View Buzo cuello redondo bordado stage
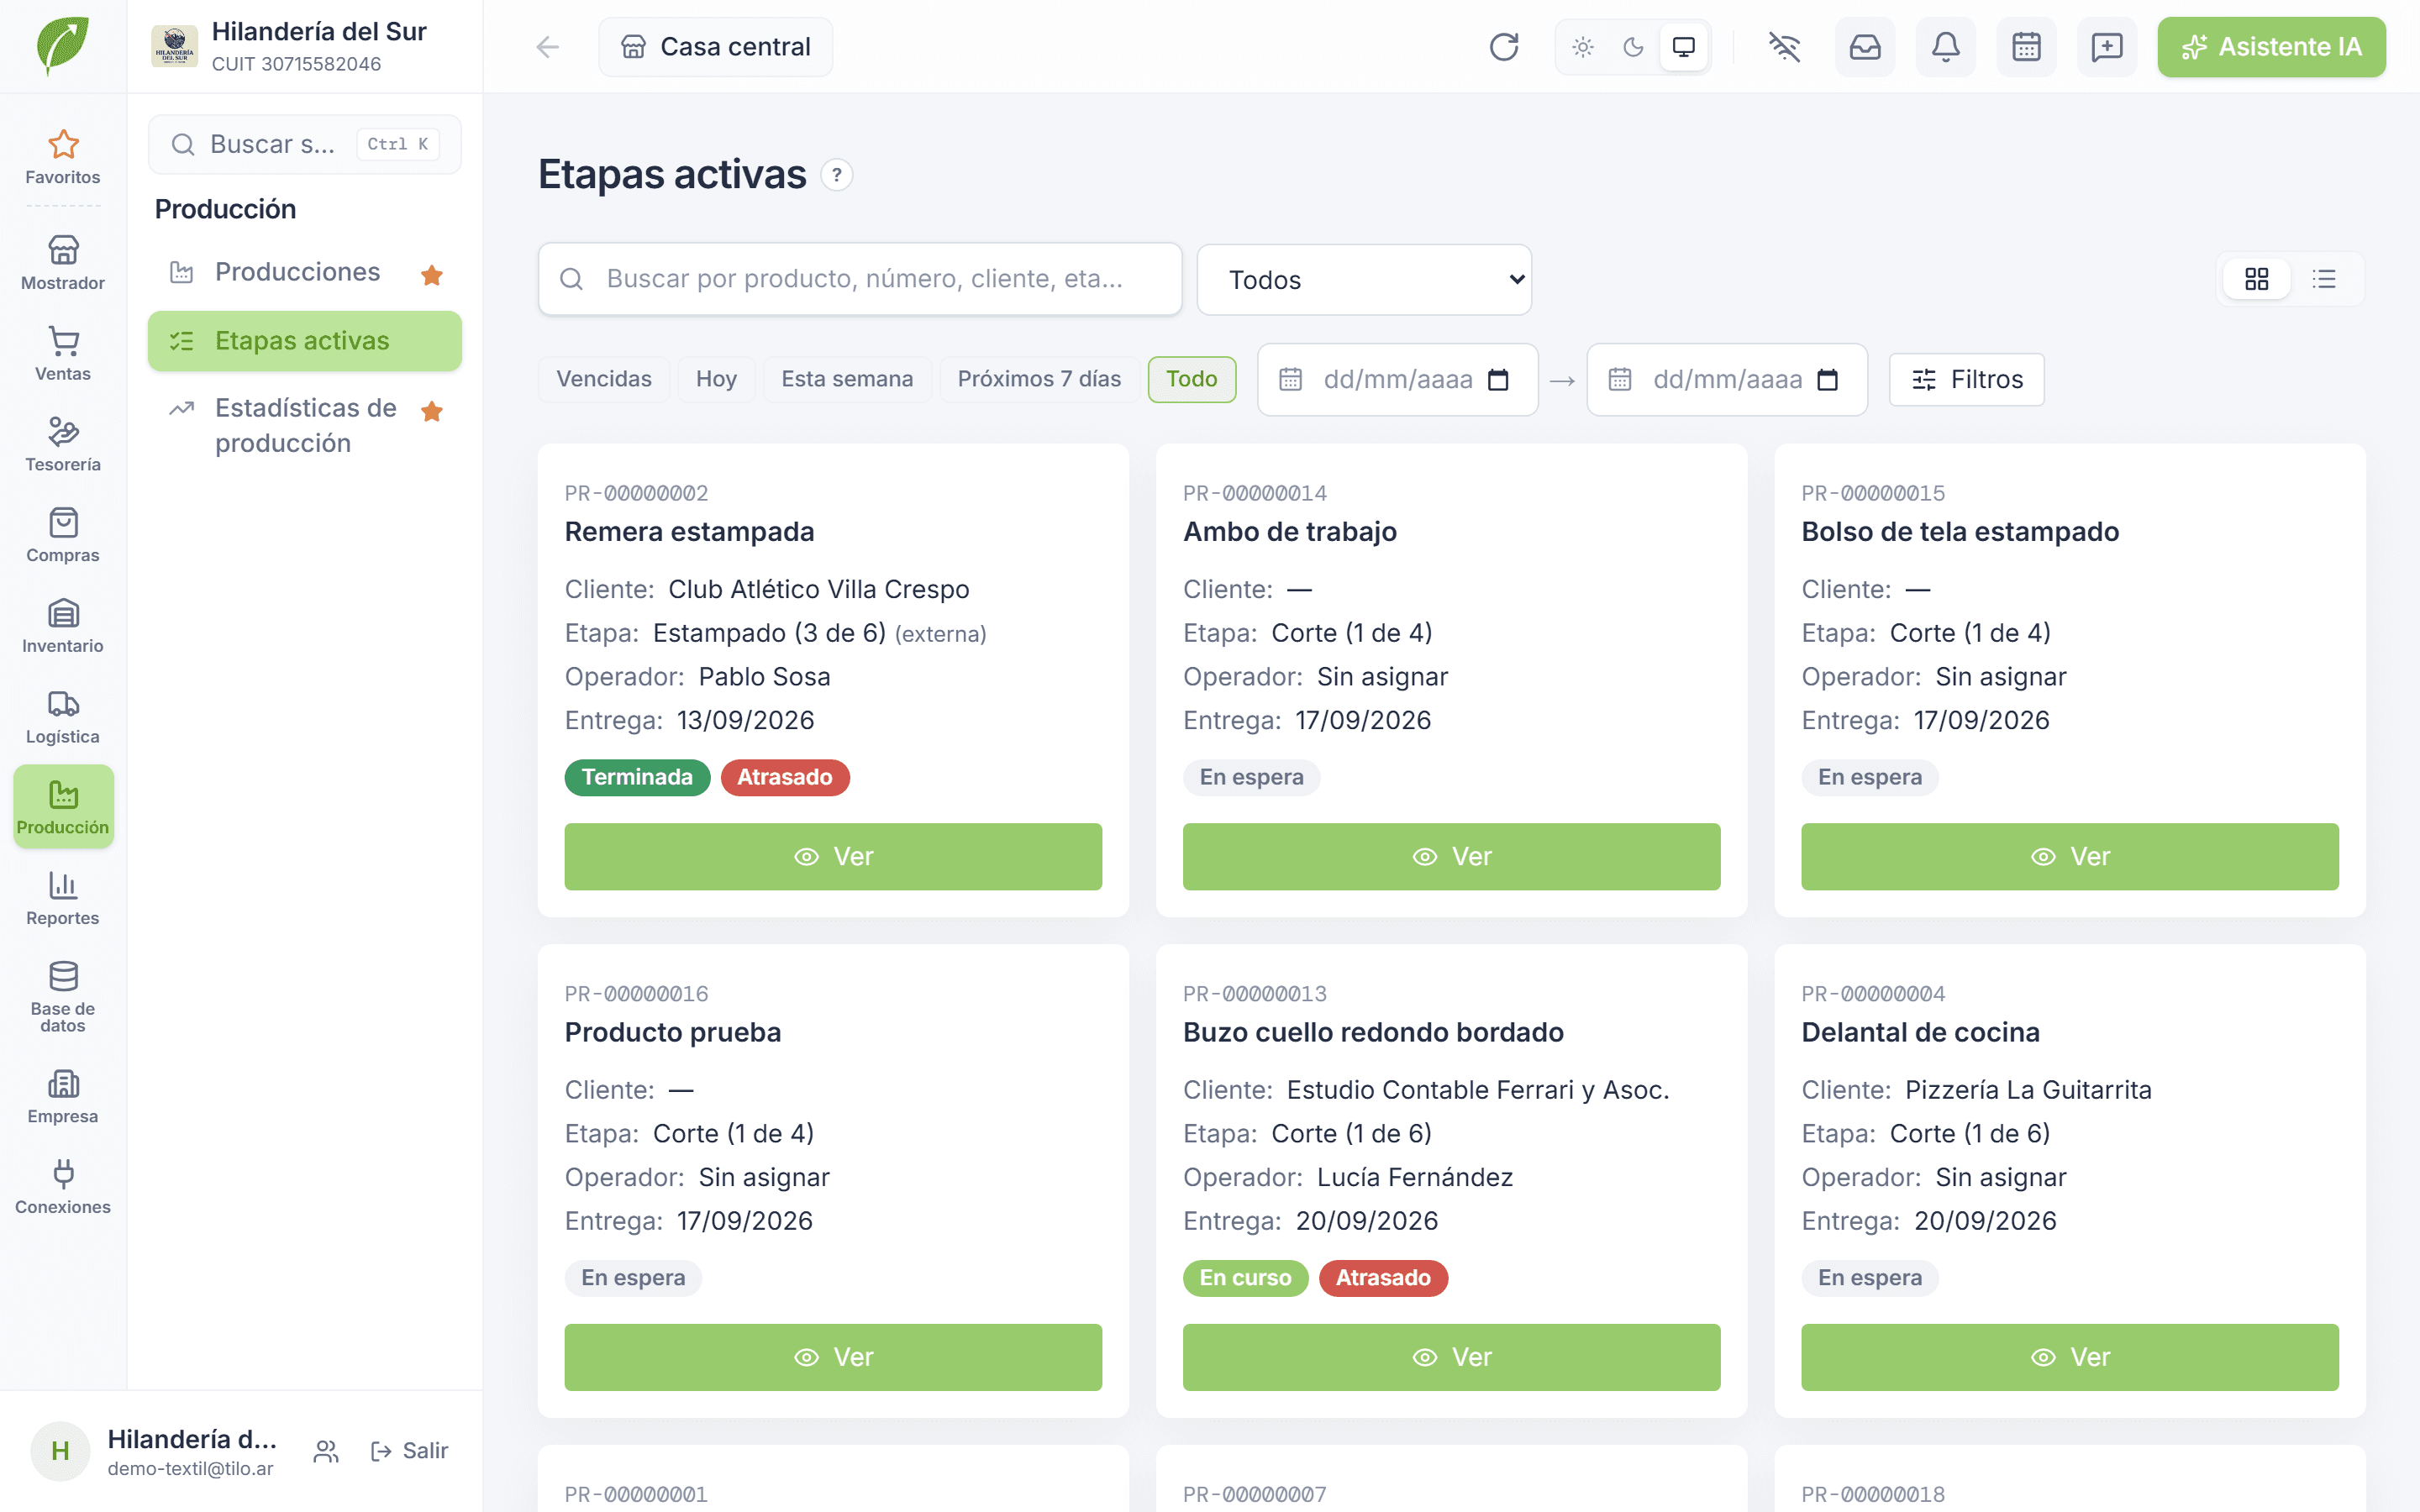2420x1512 pixels. tap(1451, 1358)
